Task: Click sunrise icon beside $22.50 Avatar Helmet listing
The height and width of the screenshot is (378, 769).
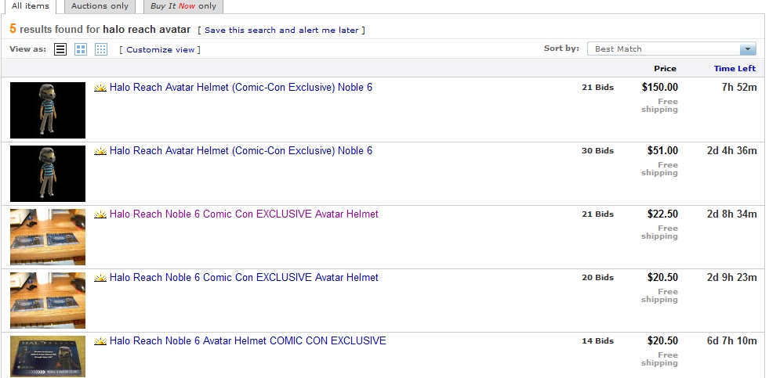Action: pyautogui.click(x=100, y=215)
